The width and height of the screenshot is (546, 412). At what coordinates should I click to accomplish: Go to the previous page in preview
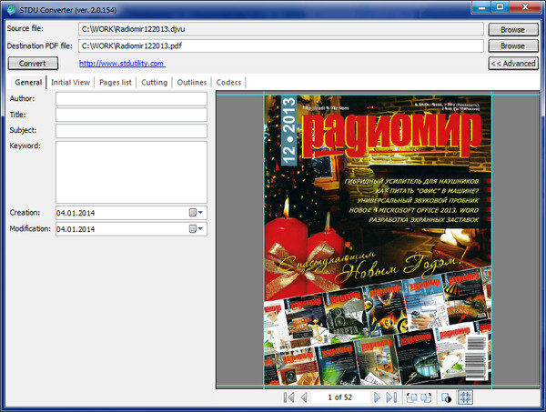pos(303,398)
